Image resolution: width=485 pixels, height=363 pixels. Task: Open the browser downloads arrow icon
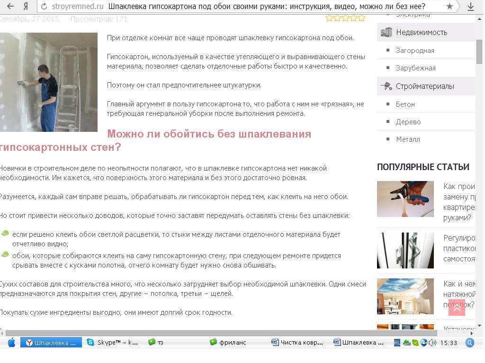(471, 7)
